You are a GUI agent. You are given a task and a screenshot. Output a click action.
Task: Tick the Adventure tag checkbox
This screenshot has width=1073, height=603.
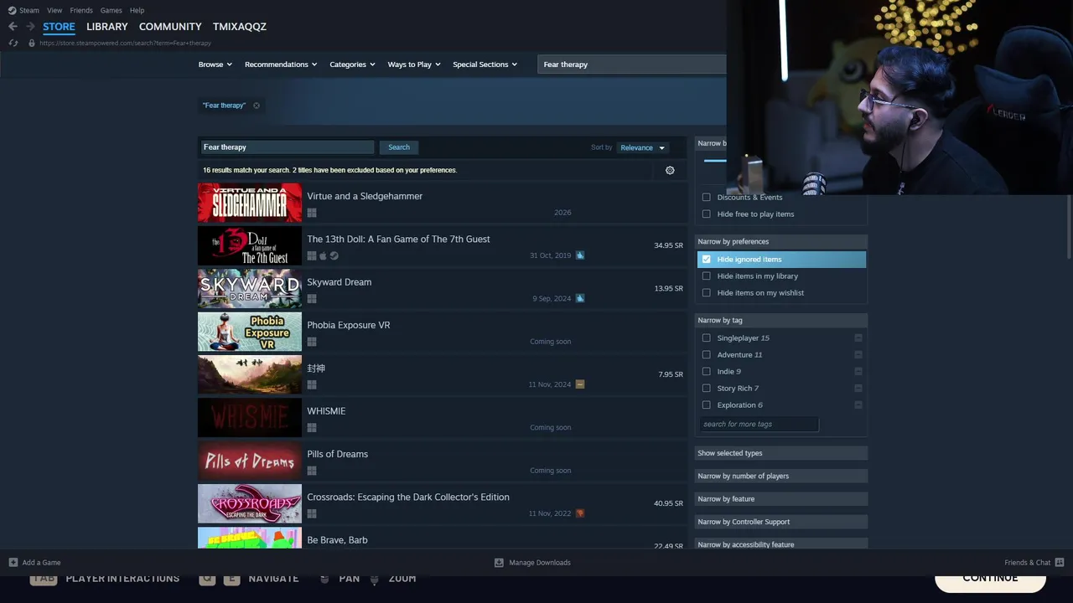(x=707, y=355)
